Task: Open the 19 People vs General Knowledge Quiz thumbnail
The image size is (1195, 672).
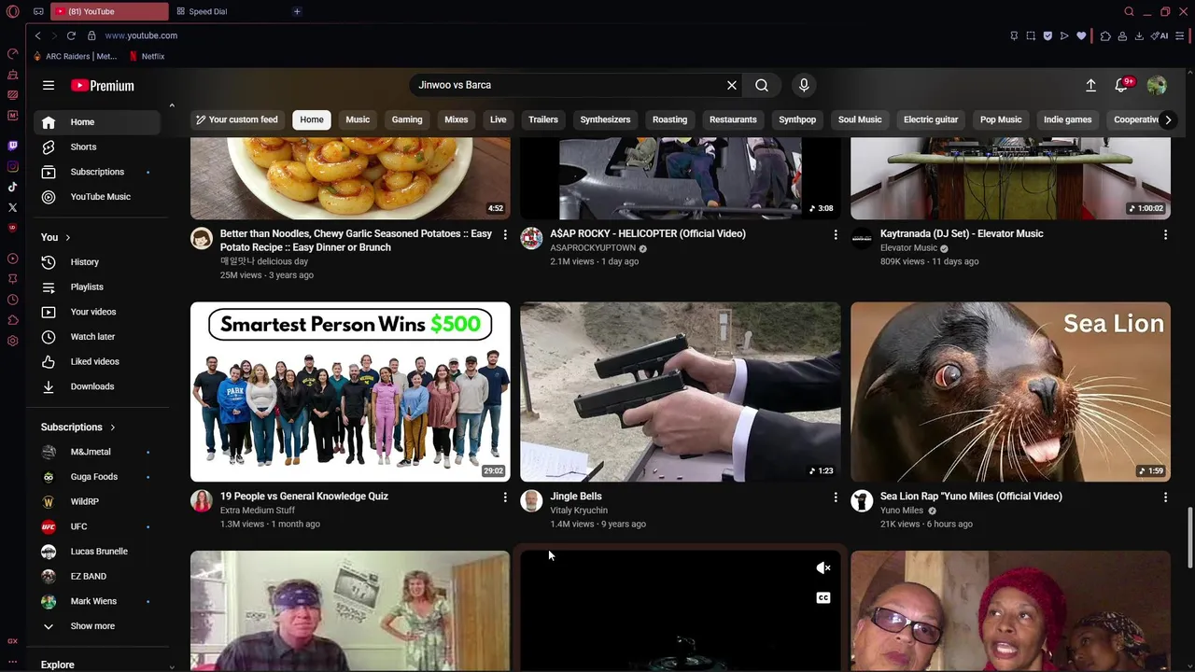Action: [350, 392]
